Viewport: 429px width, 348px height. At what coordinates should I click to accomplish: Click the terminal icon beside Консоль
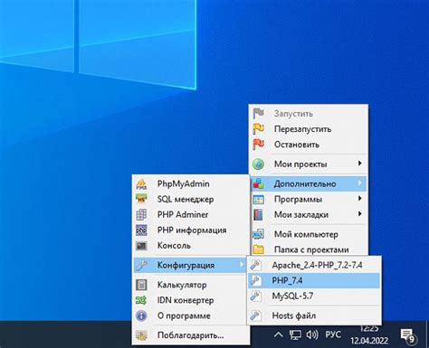(x=141, y=246)
